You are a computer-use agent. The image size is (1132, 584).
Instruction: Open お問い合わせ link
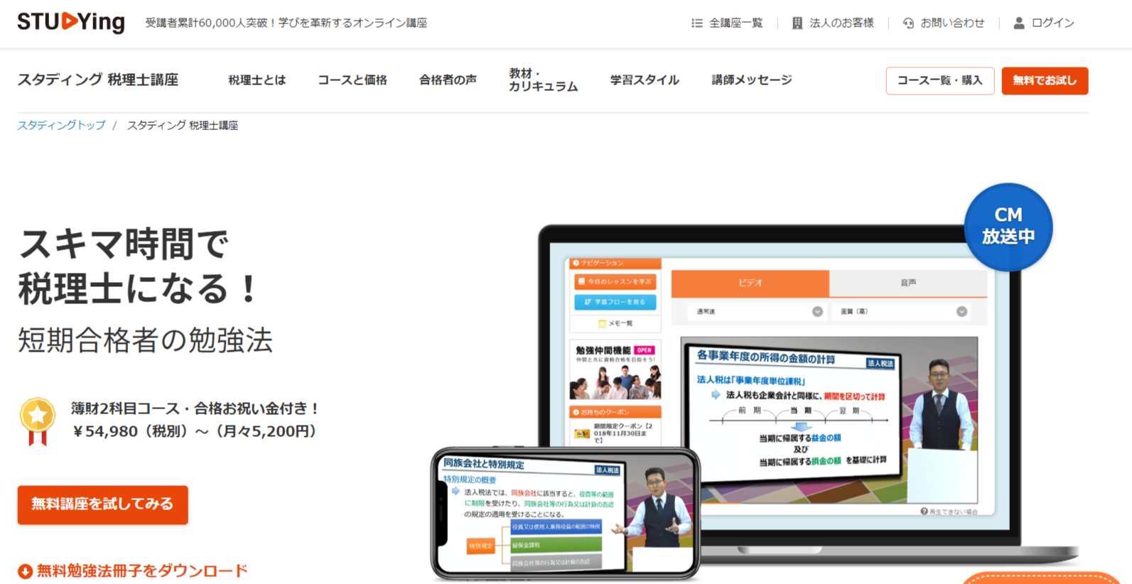point(952,23)
